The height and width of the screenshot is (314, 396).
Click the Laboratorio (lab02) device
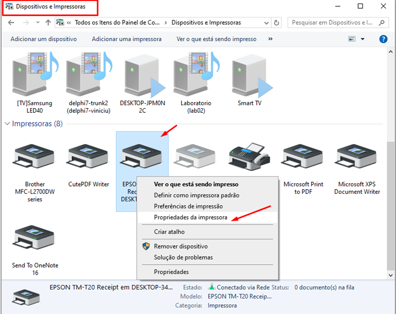click(x=196, y=76)
